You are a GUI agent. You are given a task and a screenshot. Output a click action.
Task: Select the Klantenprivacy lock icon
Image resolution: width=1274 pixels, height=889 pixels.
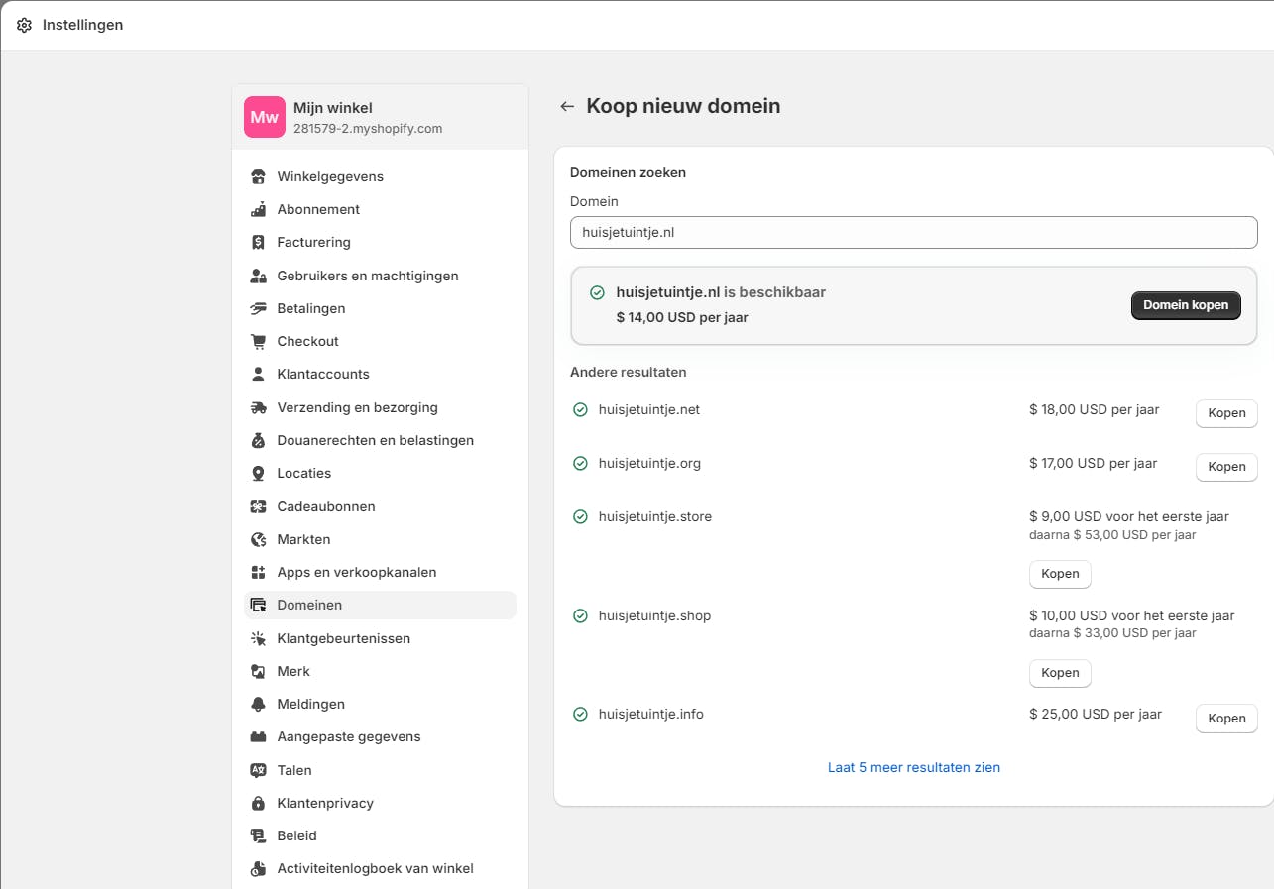(x=259, y=804)
